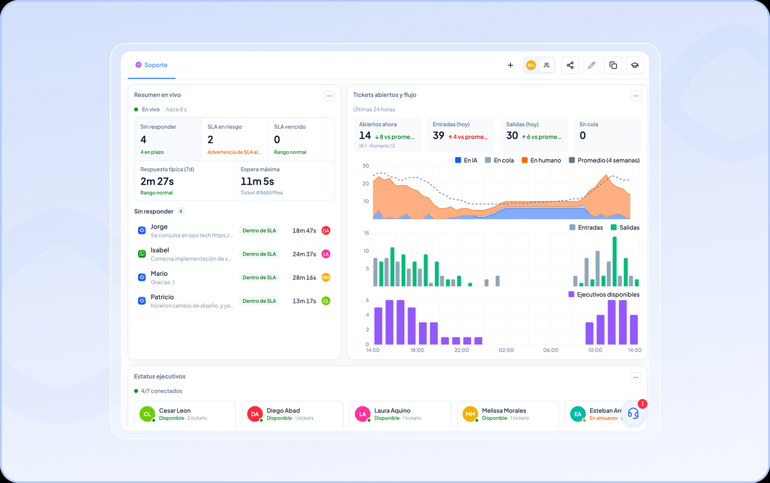The image size is (770, 483).
Task: Toggle the En cola legend series
Action: pyautogui.click(x=499, y=160)
